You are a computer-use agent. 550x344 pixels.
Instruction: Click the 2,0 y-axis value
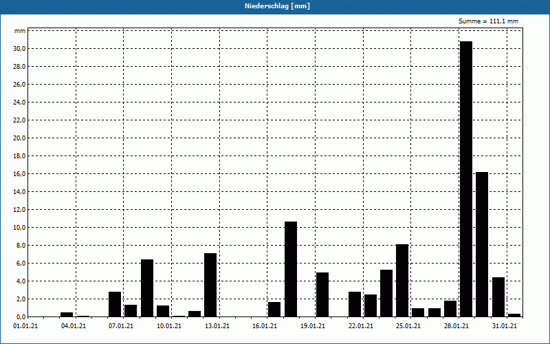pos(21,299)
